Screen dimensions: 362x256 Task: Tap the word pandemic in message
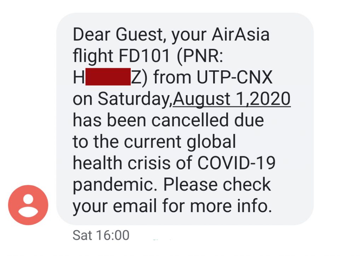tap(113, 185)
